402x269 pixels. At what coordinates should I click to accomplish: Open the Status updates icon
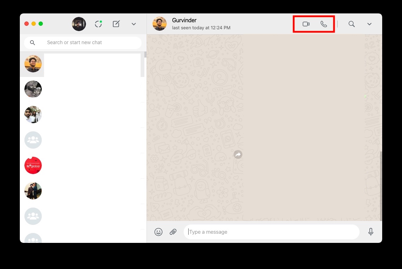click(98, 24)
